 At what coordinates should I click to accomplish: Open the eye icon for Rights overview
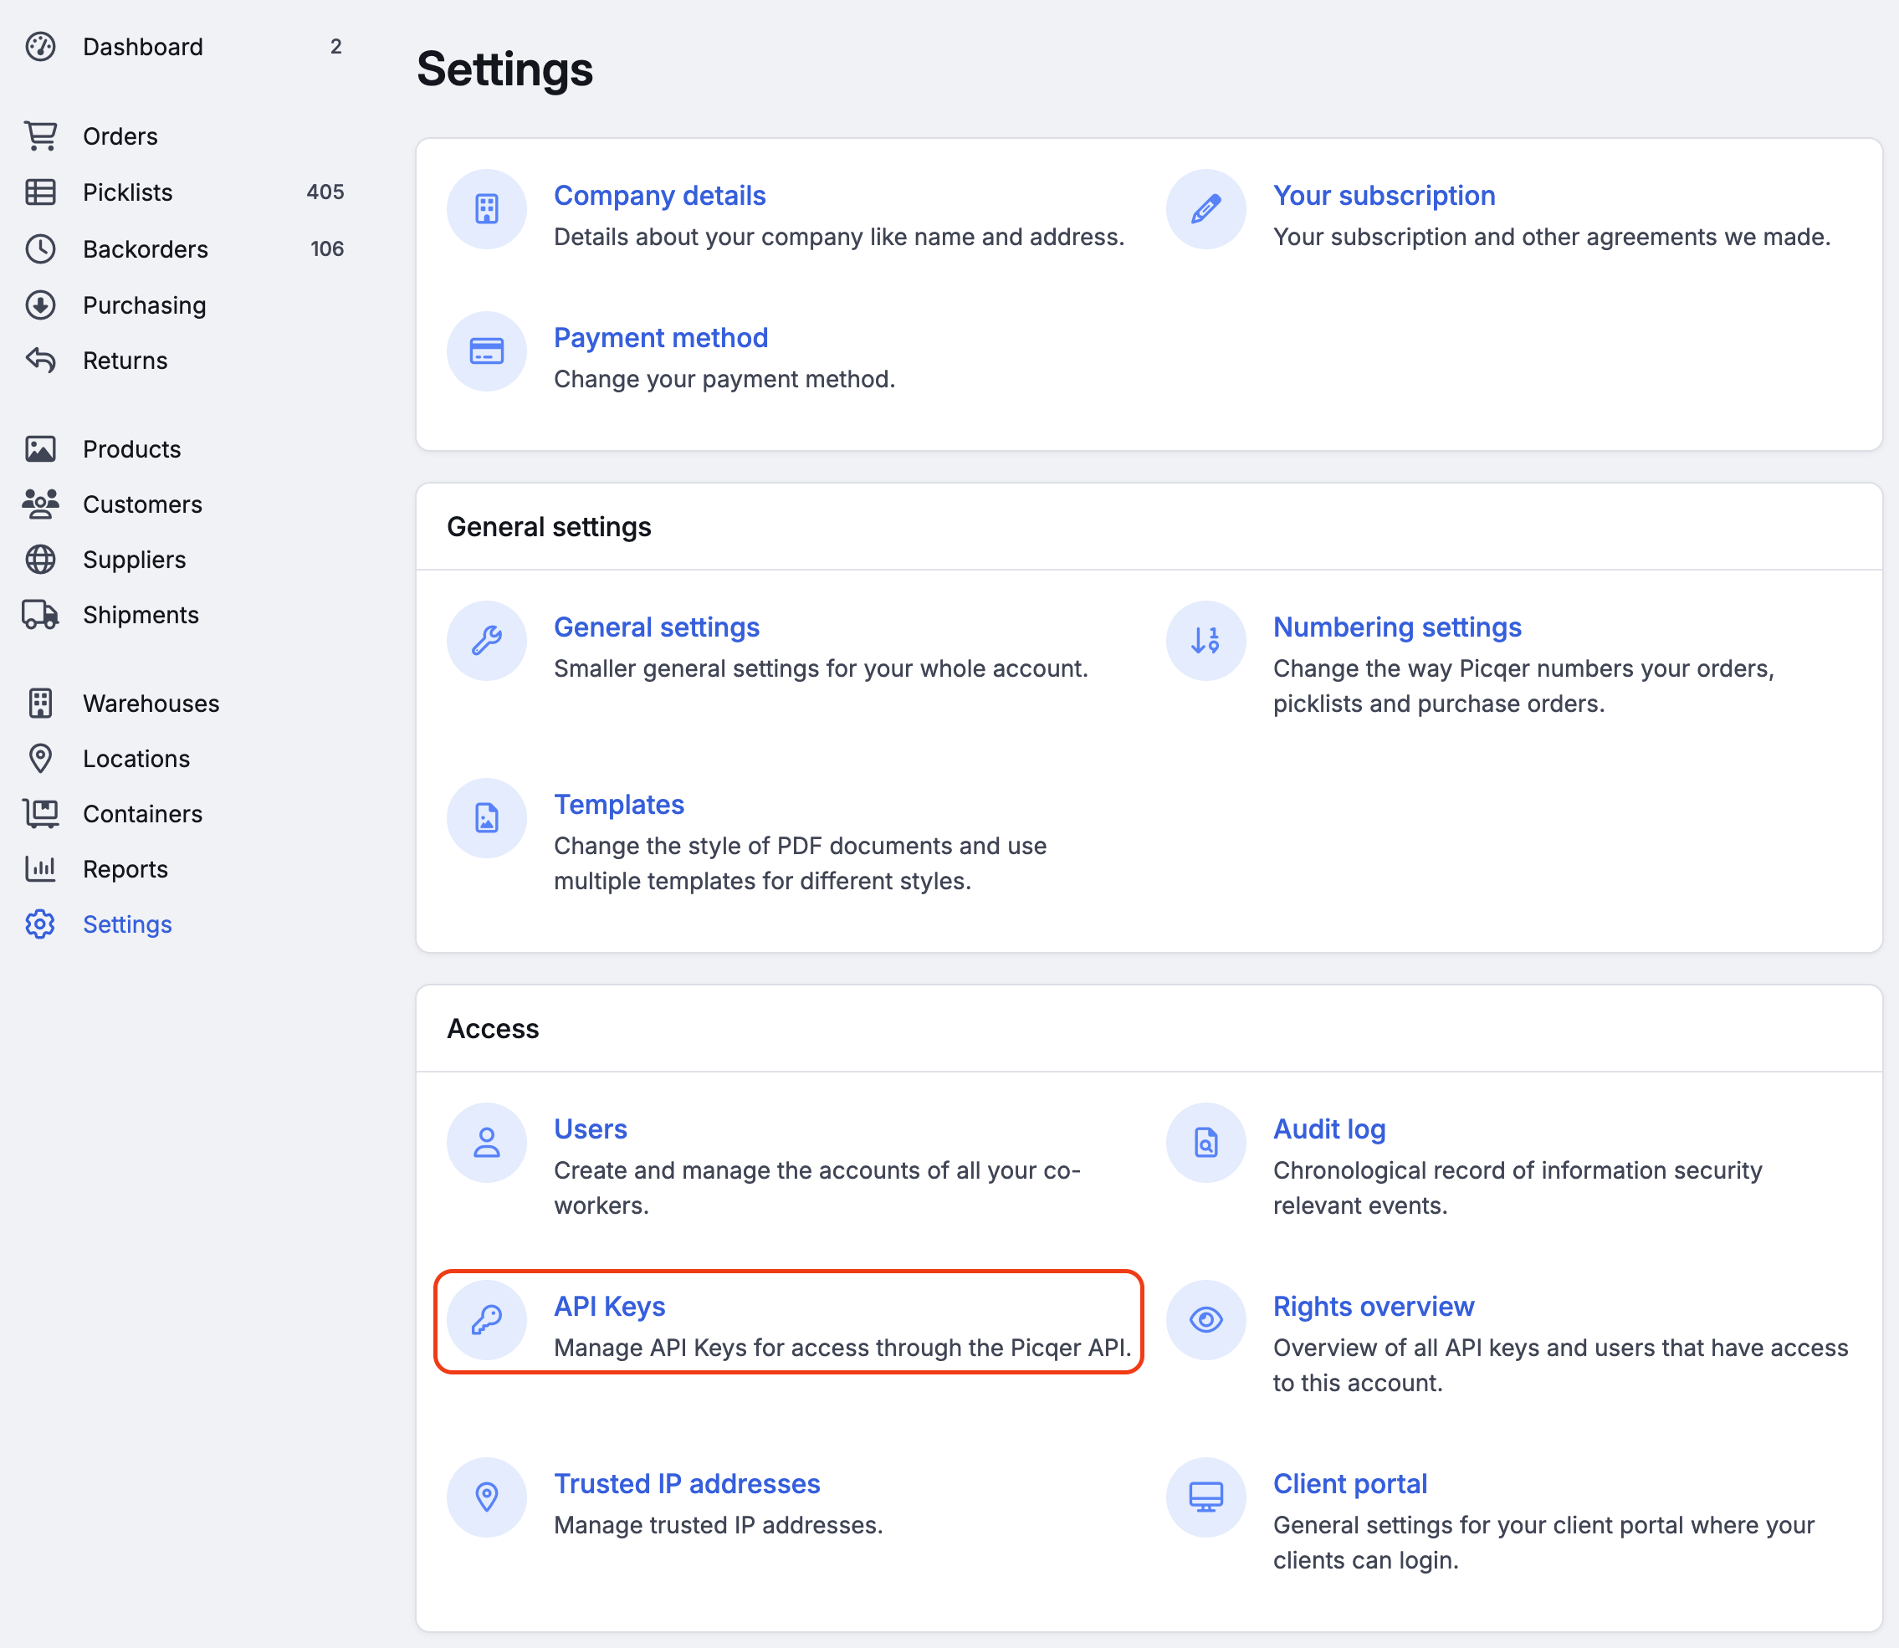pos(1205,1320)
